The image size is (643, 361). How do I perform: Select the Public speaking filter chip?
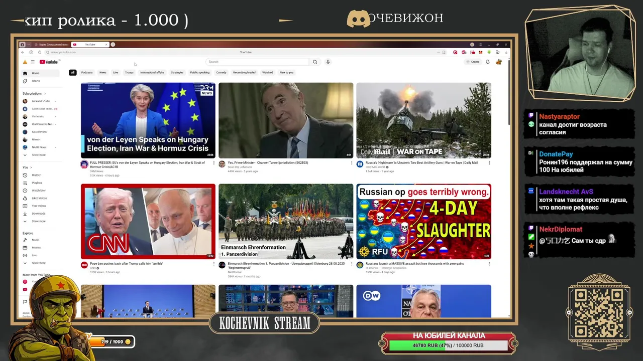pyautogui.click(x=200, y=72)
